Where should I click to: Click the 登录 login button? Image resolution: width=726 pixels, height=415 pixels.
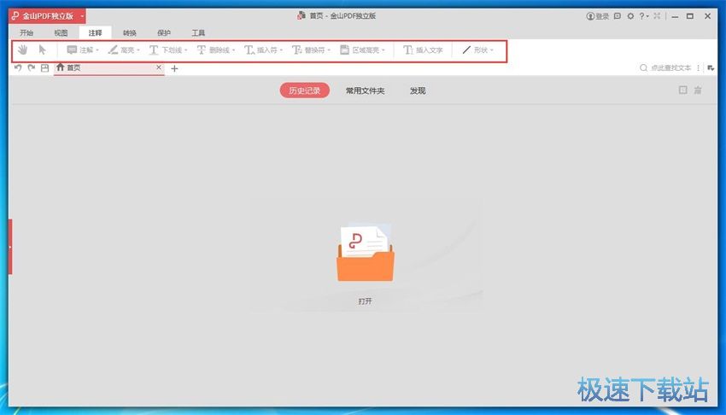[598, 16]
